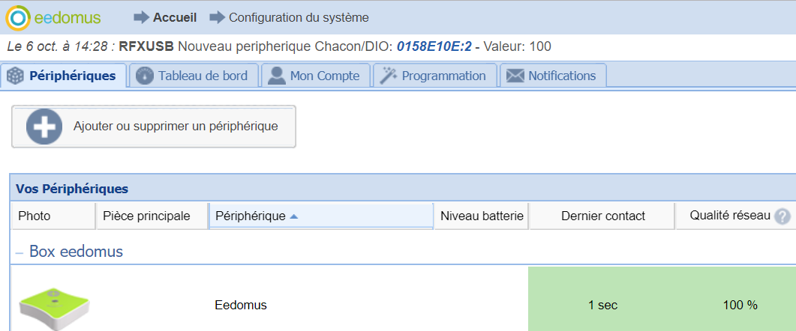
Task: Sort by Dernier contact column
Action: [x=602, y=216]
